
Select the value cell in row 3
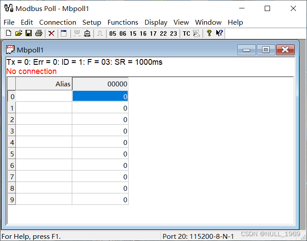pyautogui.click(x=100, y=130)
